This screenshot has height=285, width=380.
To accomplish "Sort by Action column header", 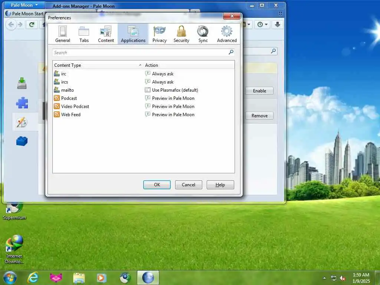I will click(x=189, y=65).
